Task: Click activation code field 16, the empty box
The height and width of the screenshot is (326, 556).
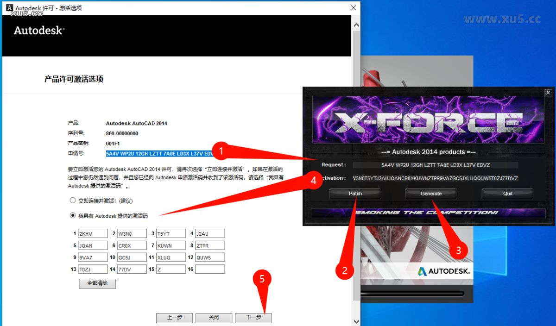Action: tap(210, 269)
